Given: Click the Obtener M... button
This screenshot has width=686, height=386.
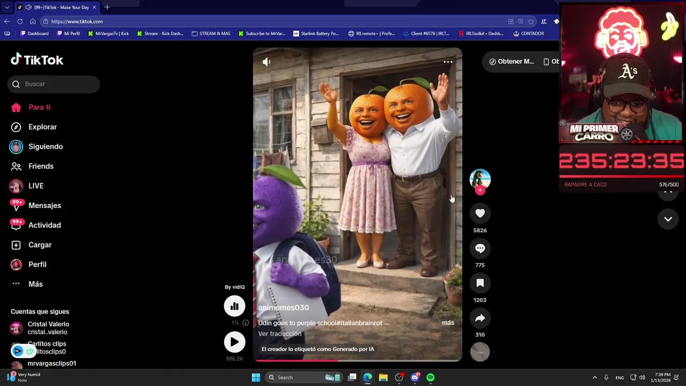Looking at the screenshot, I should click(511, 62).
